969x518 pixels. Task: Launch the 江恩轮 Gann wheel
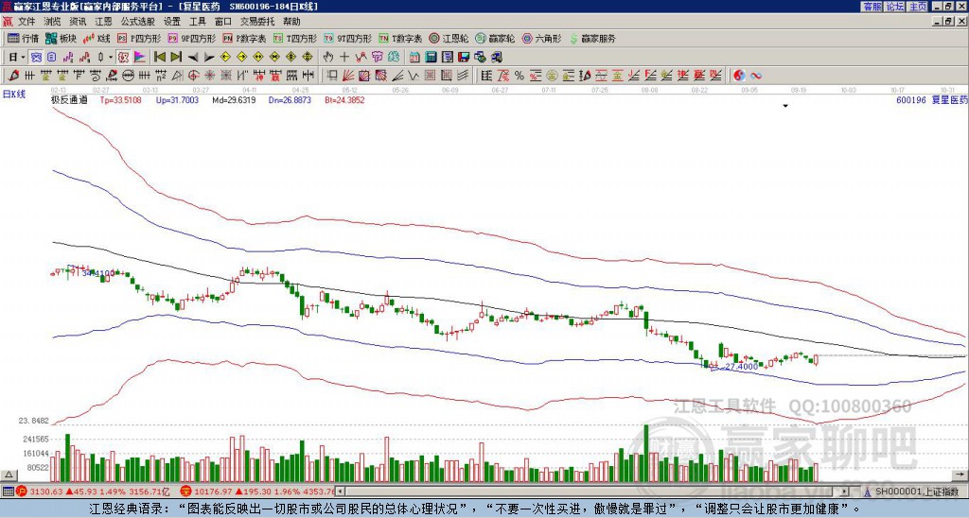click(x=449, y=38)
